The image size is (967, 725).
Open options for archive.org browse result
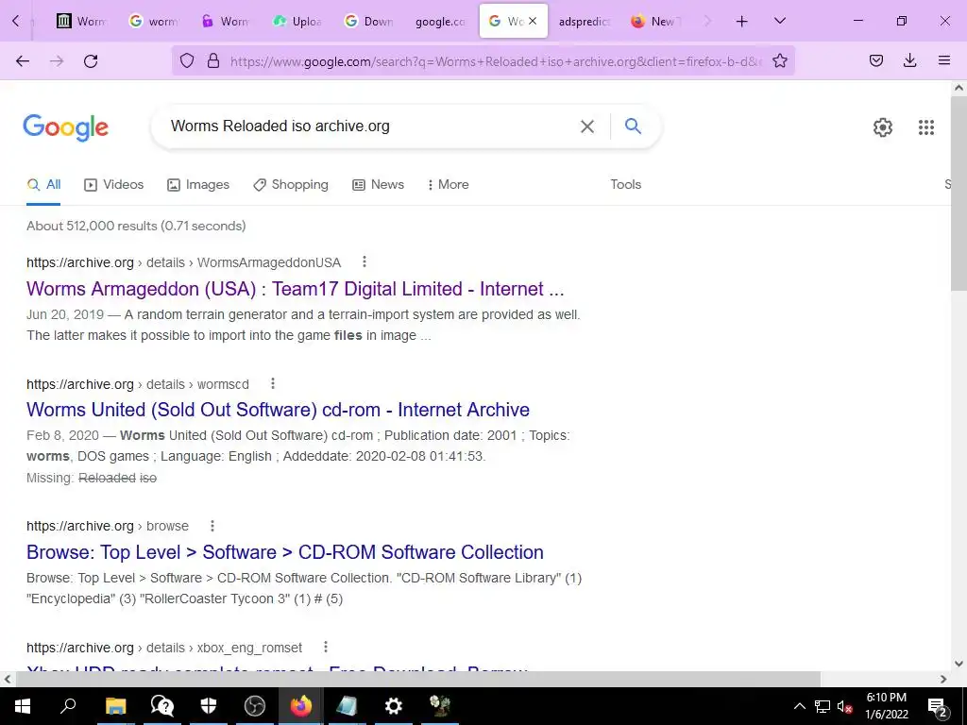212,526
